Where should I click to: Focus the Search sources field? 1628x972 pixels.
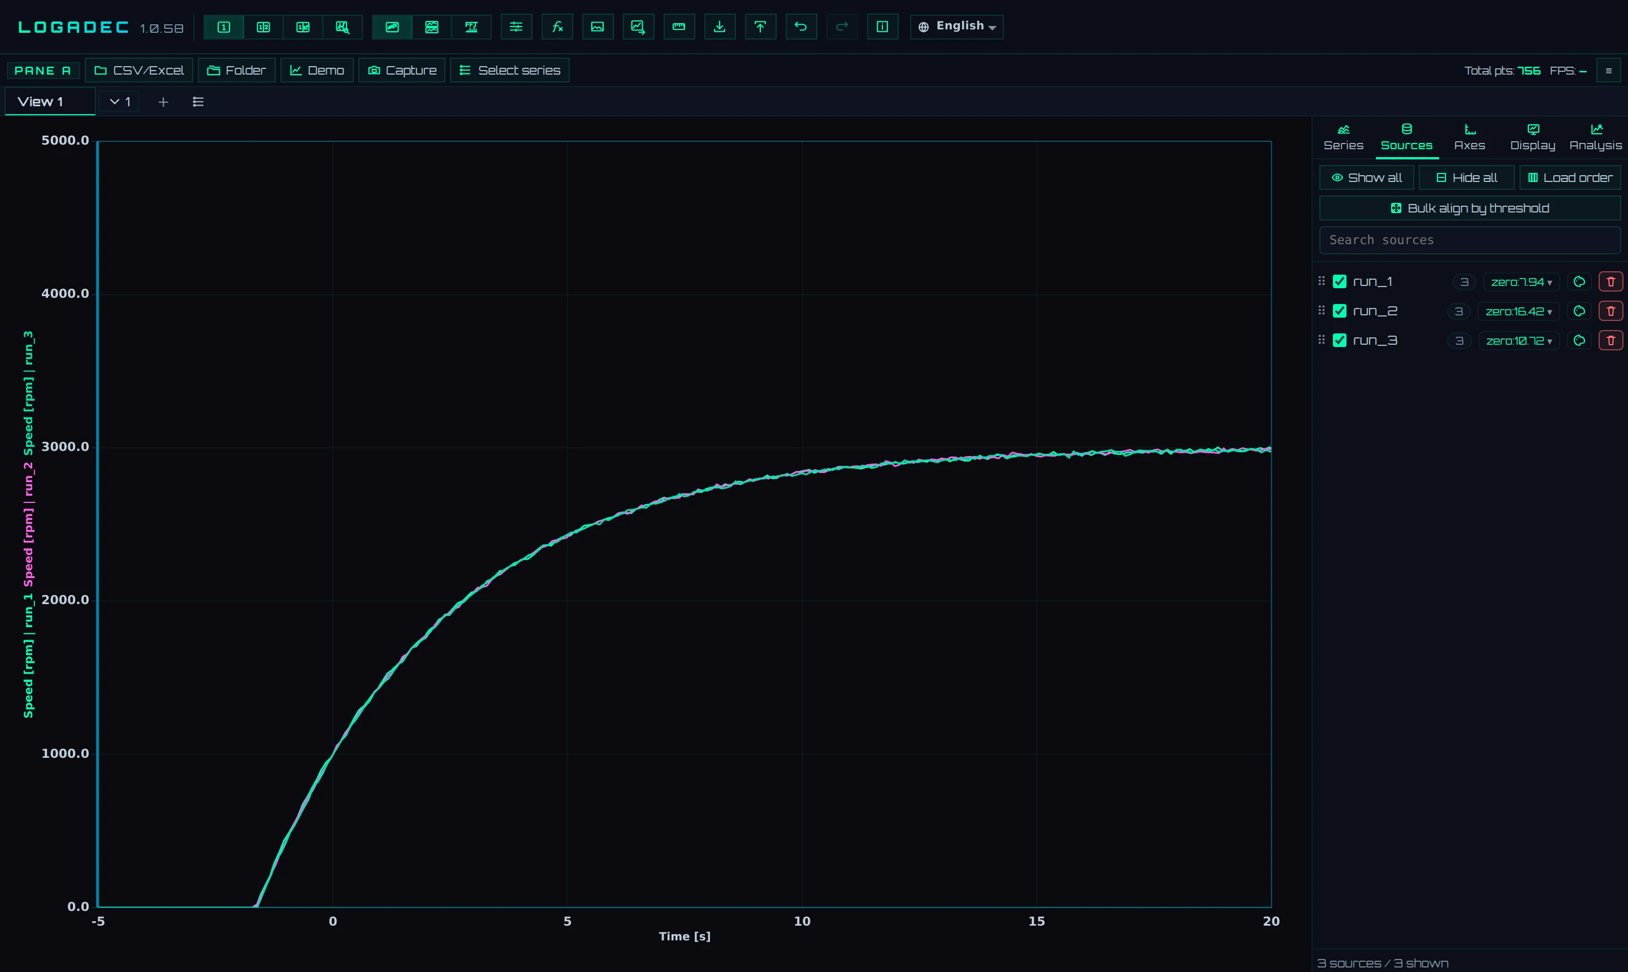(1470, 240)
